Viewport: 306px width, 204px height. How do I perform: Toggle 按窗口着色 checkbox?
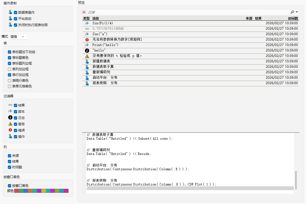[10, 186]
